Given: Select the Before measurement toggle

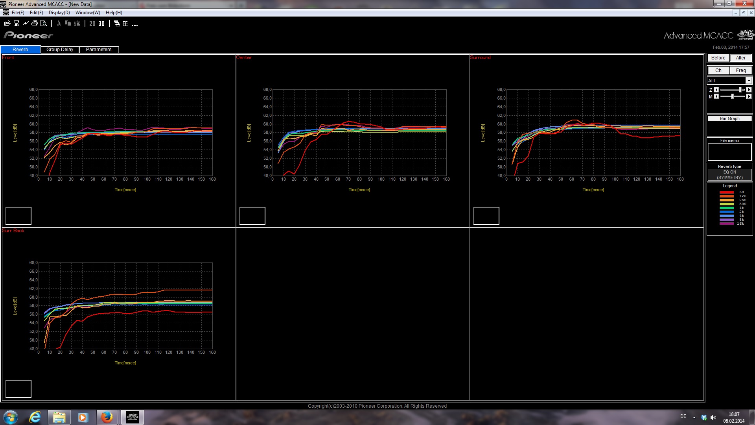Looking at the screenshot, I should [718, 58].
